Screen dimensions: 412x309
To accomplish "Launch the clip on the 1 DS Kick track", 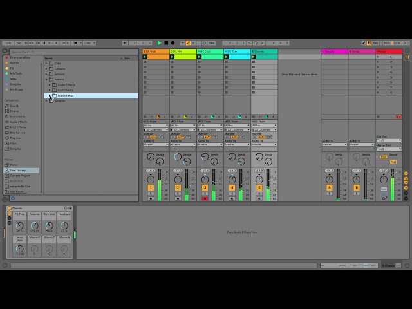I will tap(145, 57).
